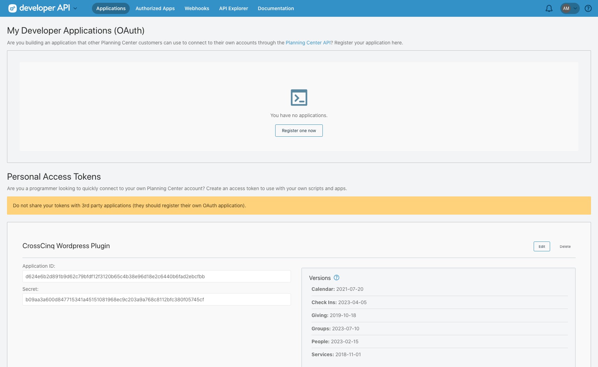Open the API Explorer tab
Viewport: 598px width, 367px height.
tap(234, 8)
